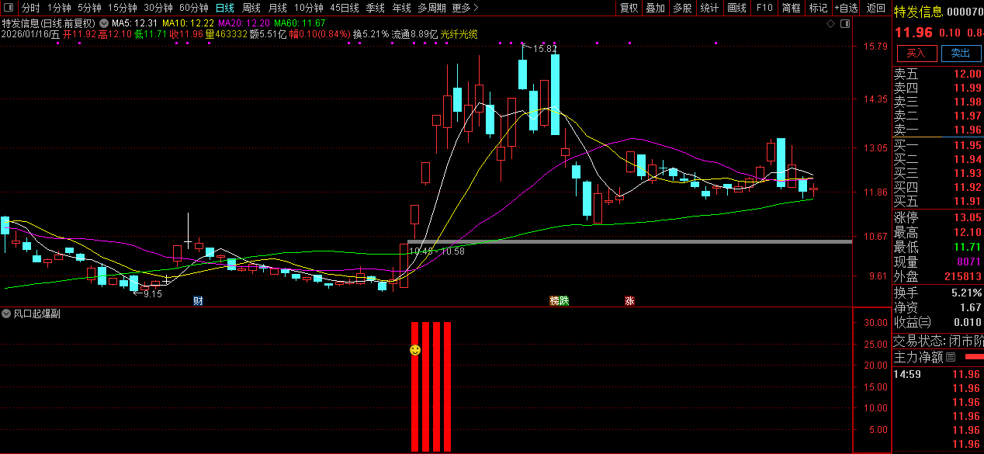Expand the 风口起爆副 indicator dropdown arrow

pos(7,314)
